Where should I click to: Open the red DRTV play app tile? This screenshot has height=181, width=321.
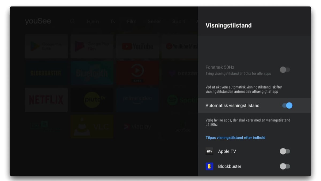[x=138, y=73]
